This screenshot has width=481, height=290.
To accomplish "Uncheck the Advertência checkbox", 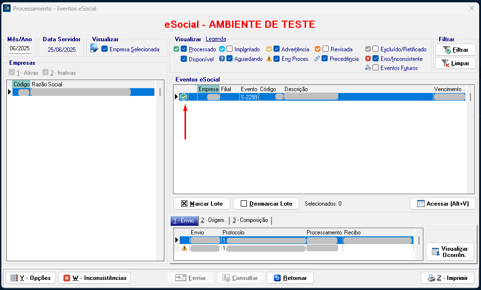I will coord(276,49).
